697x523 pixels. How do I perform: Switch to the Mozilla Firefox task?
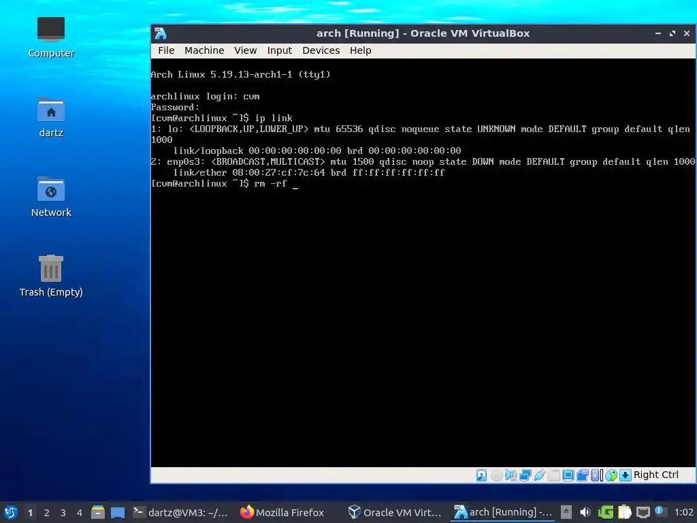[x=282, y=512]
